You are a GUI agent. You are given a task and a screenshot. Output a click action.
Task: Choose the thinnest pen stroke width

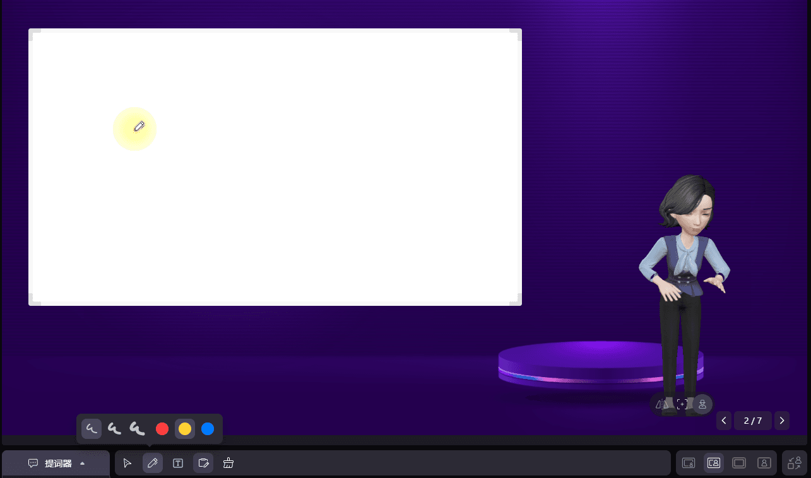92,429
